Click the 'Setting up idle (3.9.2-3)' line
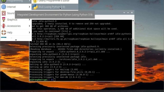The width and height of the screenshot is (164, 92). tap(48, 67)
